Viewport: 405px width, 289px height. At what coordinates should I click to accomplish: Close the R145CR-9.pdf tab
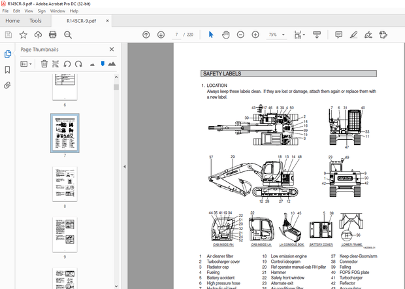(107, 21)
